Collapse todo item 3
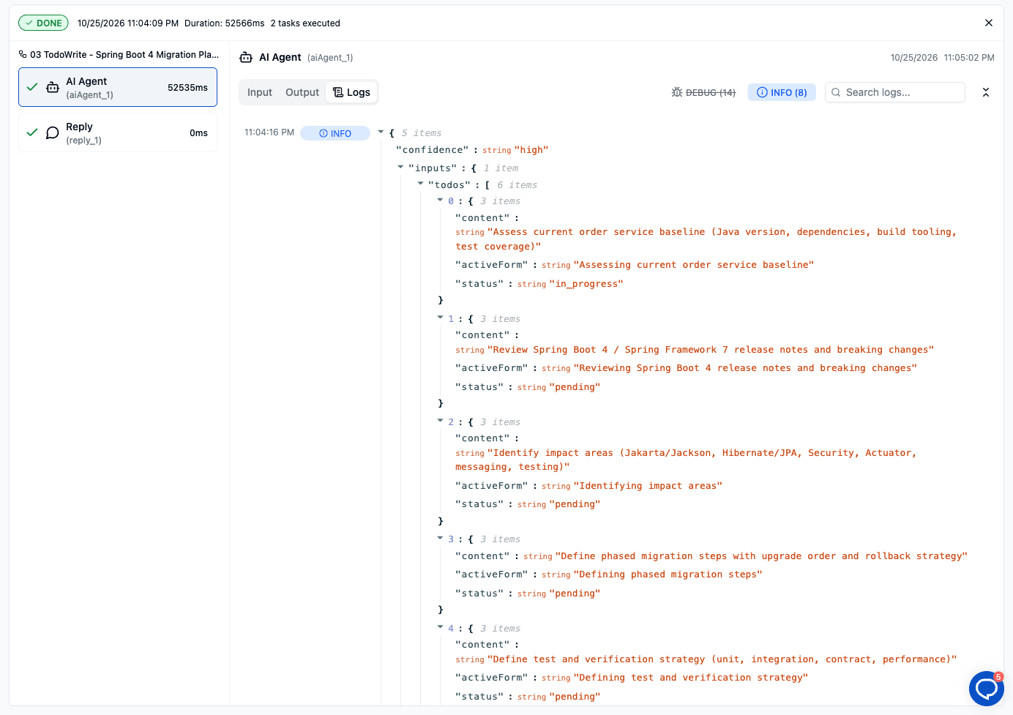The image size is (1013, 715). click(440, 539)
